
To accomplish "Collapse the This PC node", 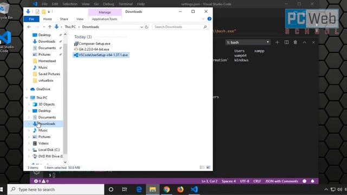I will [x=27, y=97].
